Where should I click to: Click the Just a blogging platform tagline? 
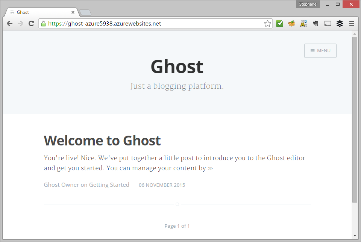point(177,86)
